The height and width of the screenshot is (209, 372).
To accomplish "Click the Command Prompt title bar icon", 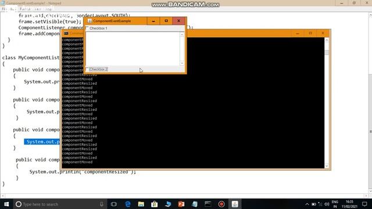I will (x=66, y=34).
